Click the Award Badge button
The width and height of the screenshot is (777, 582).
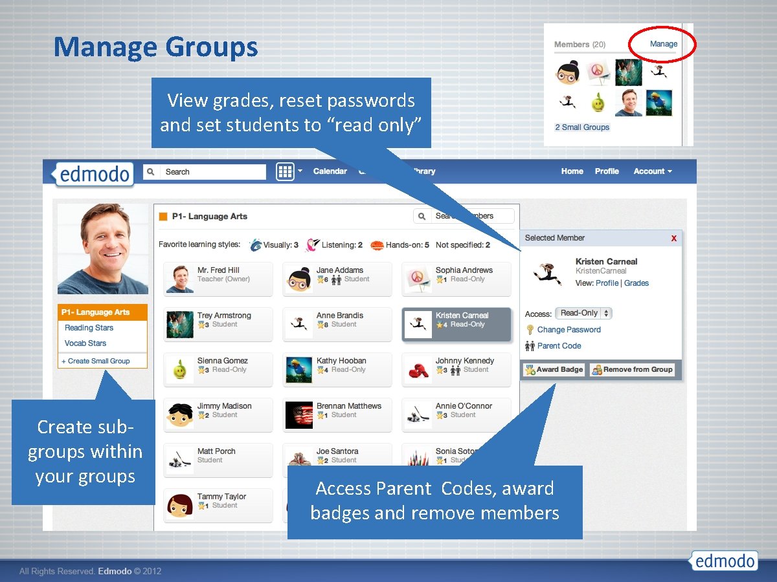[x=554, y=370]
